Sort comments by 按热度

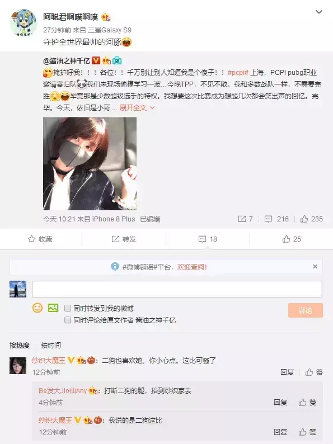(x=20, y=345)
